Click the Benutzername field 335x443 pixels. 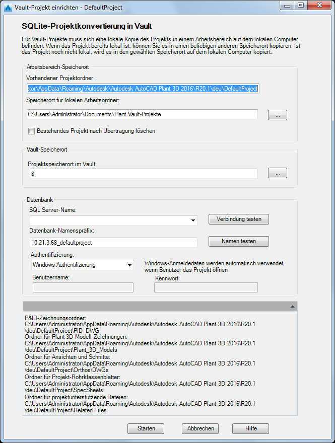(83, 287)
